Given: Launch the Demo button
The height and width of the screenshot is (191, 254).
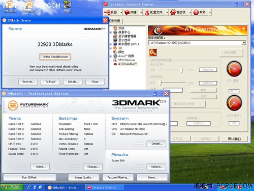Looking at the screenshot, I should click(x=152, y=177).
